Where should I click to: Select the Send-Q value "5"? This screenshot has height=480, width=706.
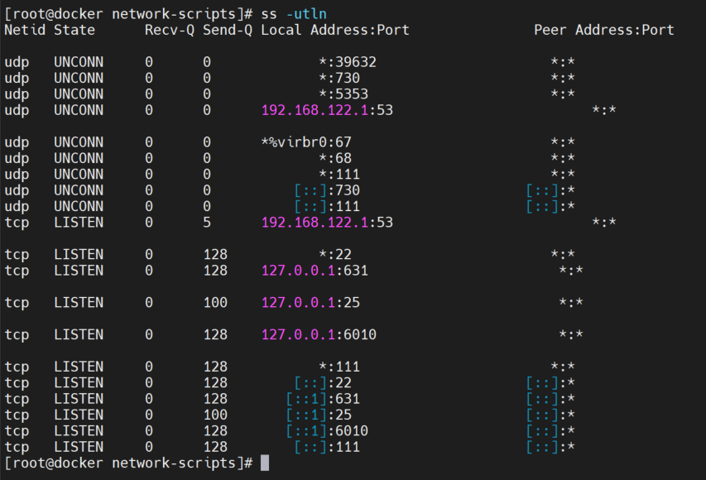coord(207,223)
